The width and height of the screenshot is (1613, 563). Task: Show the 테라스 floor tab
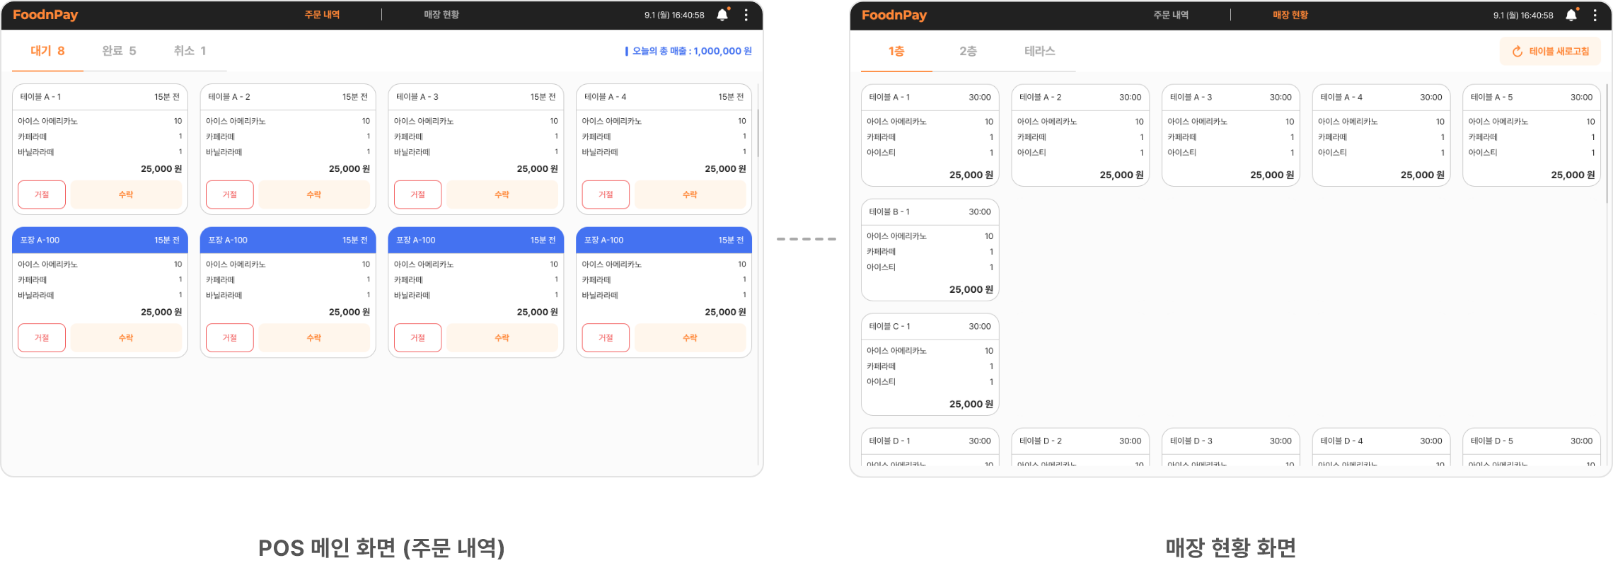click(1039, 51)
